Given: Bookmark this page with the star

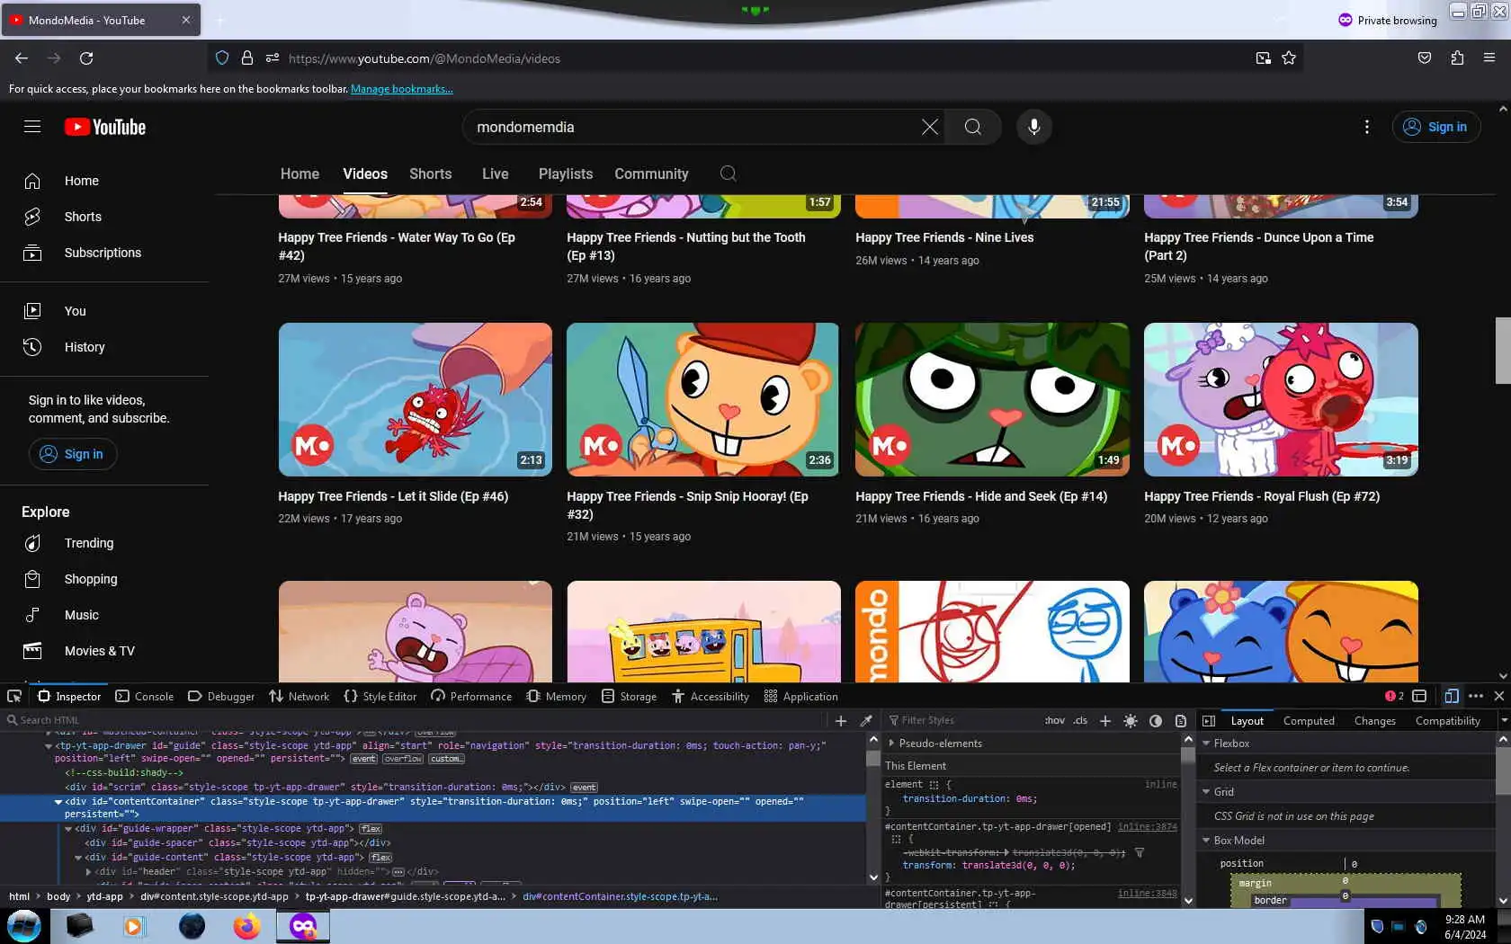Looking at the screenshot, I should pyautogui.click(x=1289, y=58).
